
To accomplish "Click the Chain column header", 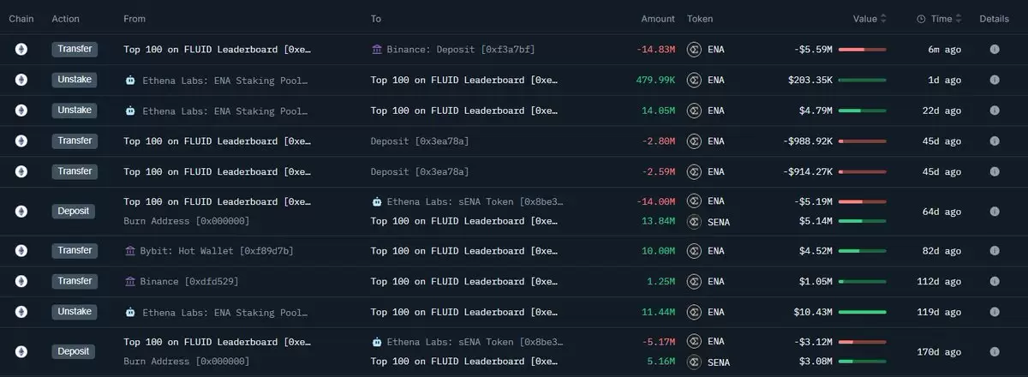I will click(x=21, y=19).
